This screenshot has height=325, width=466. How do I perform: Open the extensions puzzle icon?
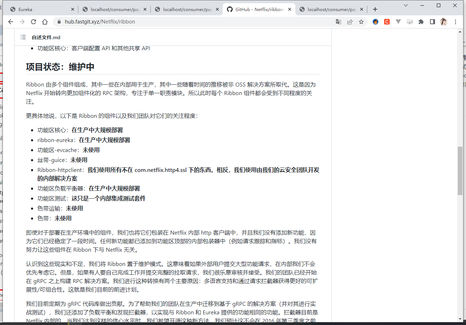click(x=421, y=22)
